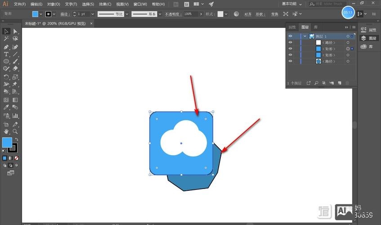Select the Pen tool in the toolbox

tap(6, 47)
